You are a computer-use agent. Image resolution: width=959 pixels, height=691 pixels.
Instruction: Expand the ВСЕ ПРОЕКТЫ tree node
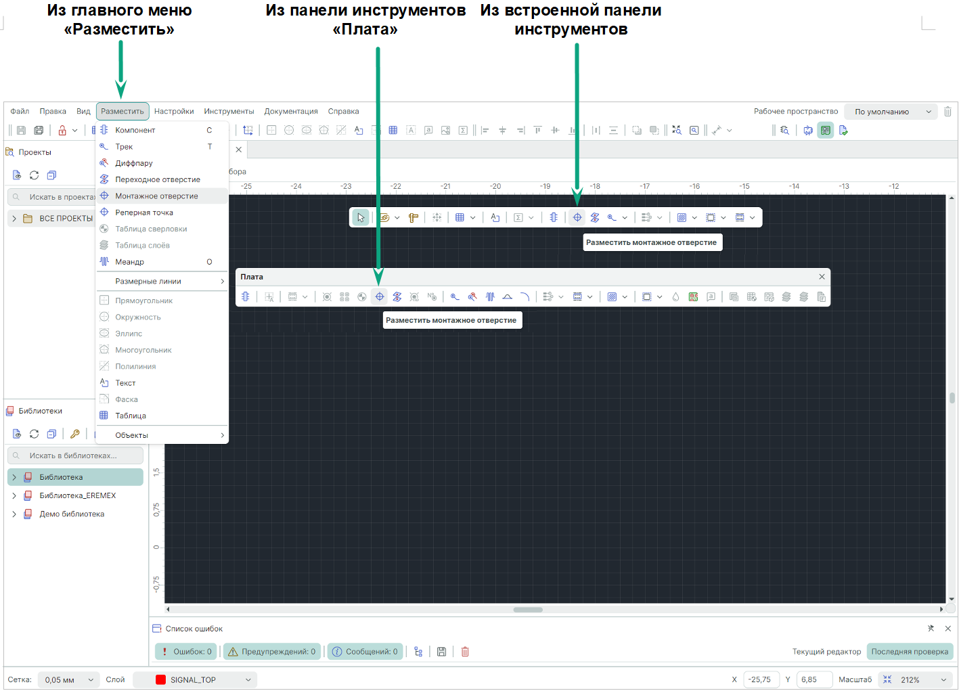14,219
